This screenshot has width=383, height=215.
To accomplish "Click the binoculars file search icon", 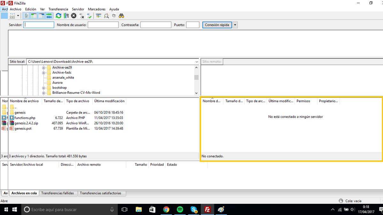I will 121,16.
